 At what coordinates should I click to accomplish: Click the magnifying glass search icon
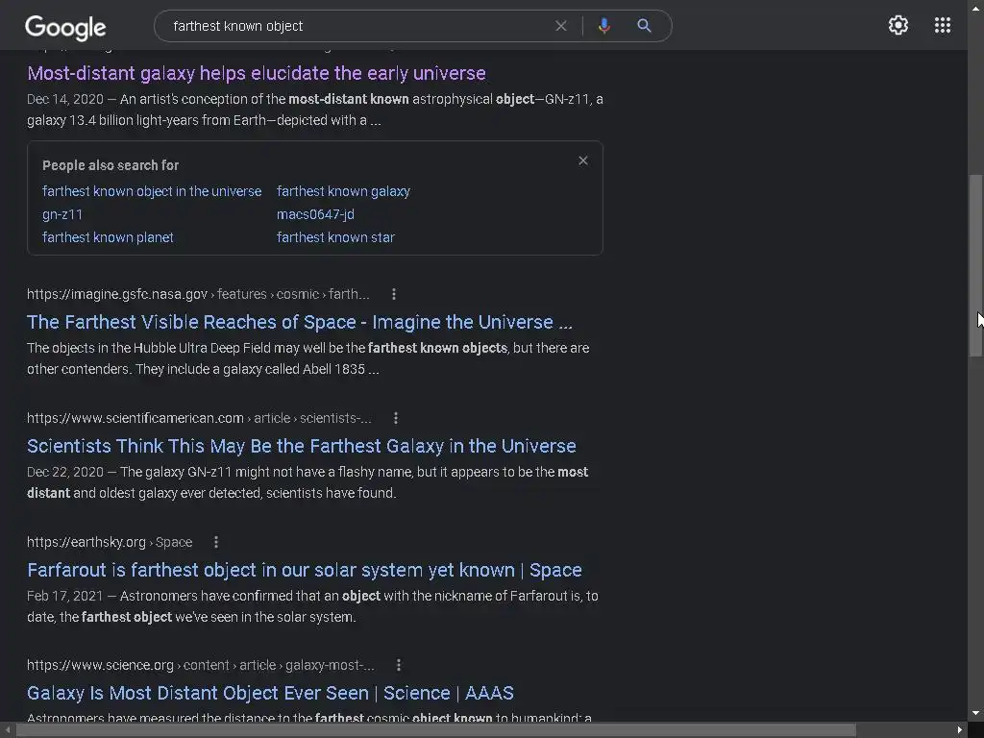click(644, 26)
